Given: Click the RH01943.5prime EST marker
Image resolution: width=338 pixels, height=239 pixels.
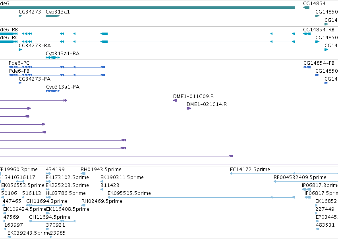Looking at the screenshot, I should click(x=83, y=173).
